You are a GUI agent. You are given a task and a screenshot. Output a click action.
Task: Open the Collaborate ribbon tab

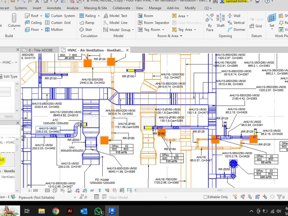122,8
